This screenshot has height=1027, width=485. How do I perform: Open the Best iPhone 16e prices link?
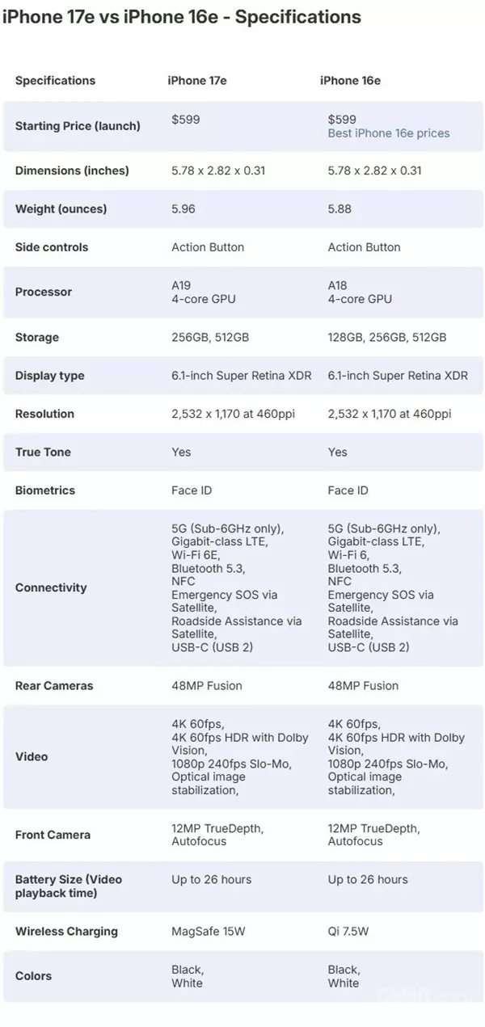pos(388,133)
